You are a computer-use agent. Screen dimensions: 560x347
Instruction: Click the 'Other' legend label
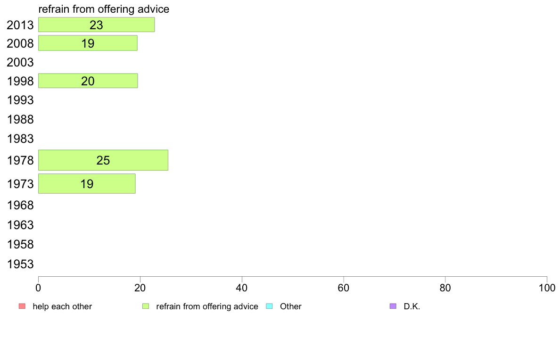click(x=291, y=306)
